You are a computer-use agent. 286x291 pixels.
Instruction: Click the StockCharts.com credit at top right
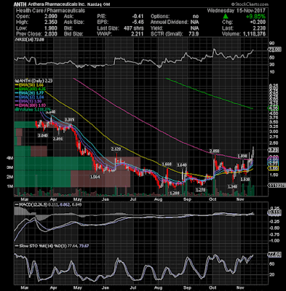pos(250,4)
